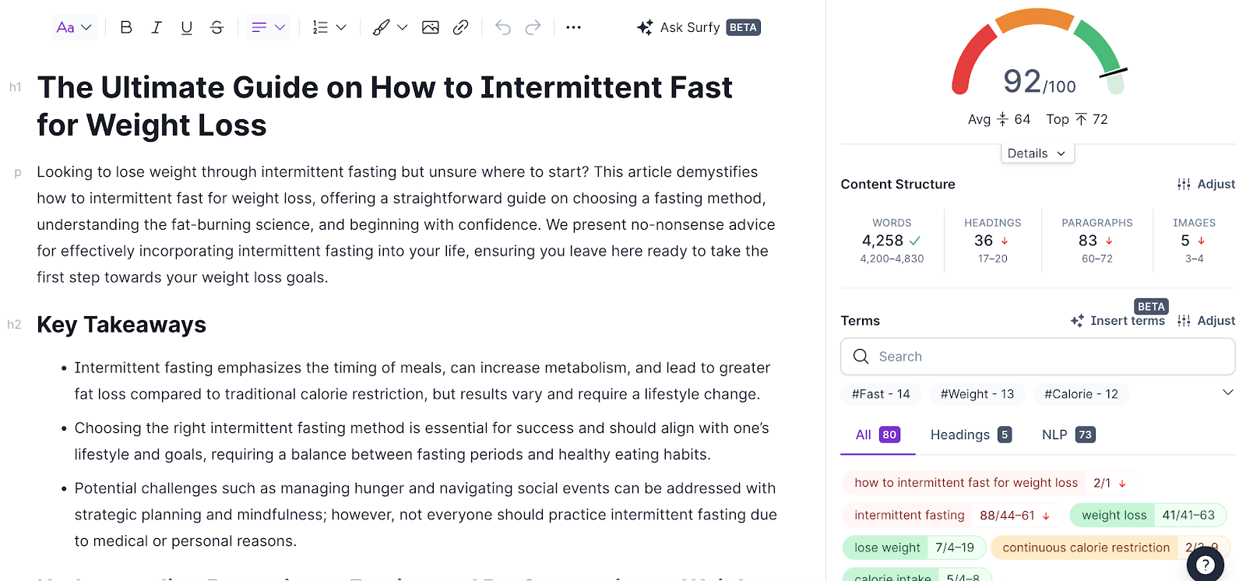
Task: Redo the last edit
Action: point(533,26)
